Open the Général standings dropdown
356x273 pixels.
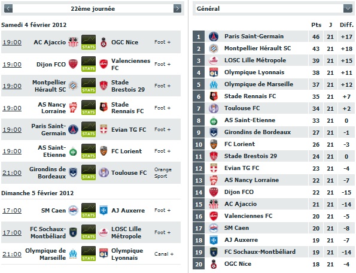pos(348,8)
